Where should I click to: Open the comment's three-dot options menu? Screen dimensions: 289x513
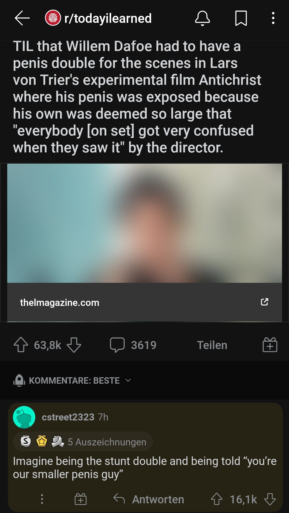[x=42, y=499]
